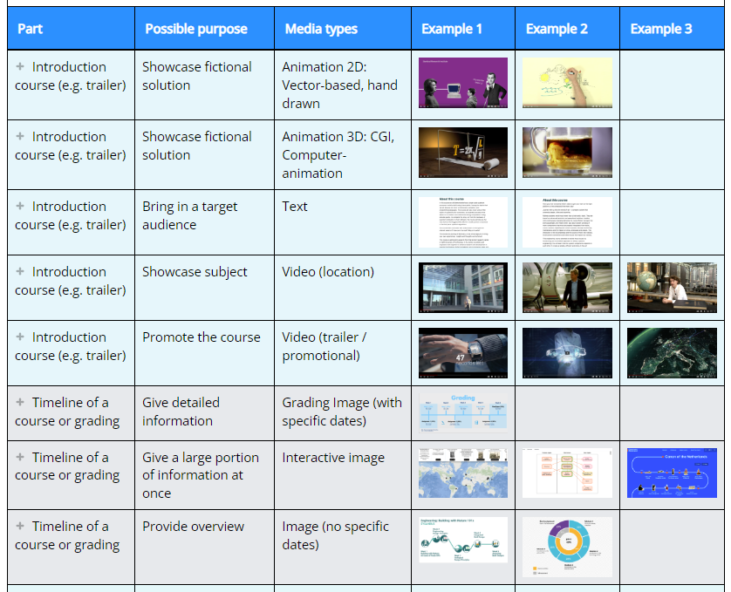Expand the Interactive image timeline row
Image resolution: width=731 pixels, height=592 pixels.
tap(20, 457)
